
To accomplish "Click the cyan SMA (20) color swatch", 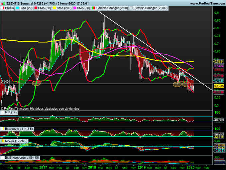I will [x=17, y=8].
